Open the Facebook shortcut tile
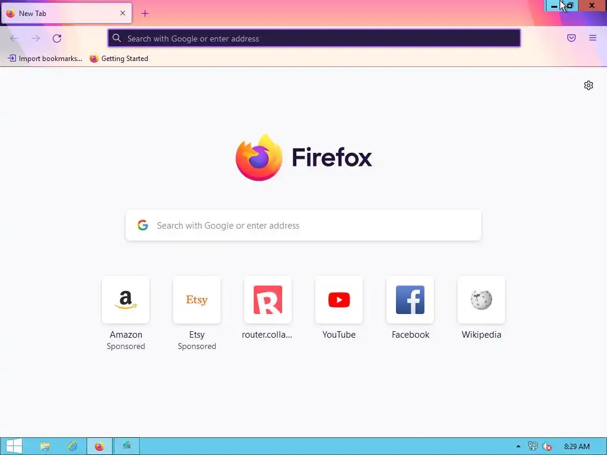This screenshot has height=455, width=607. [x=410, y=300]
